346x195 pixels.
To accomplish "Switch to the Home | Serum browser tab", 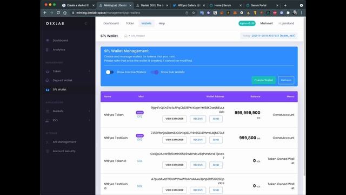I will pyautogui.click(x=225, y=5).
